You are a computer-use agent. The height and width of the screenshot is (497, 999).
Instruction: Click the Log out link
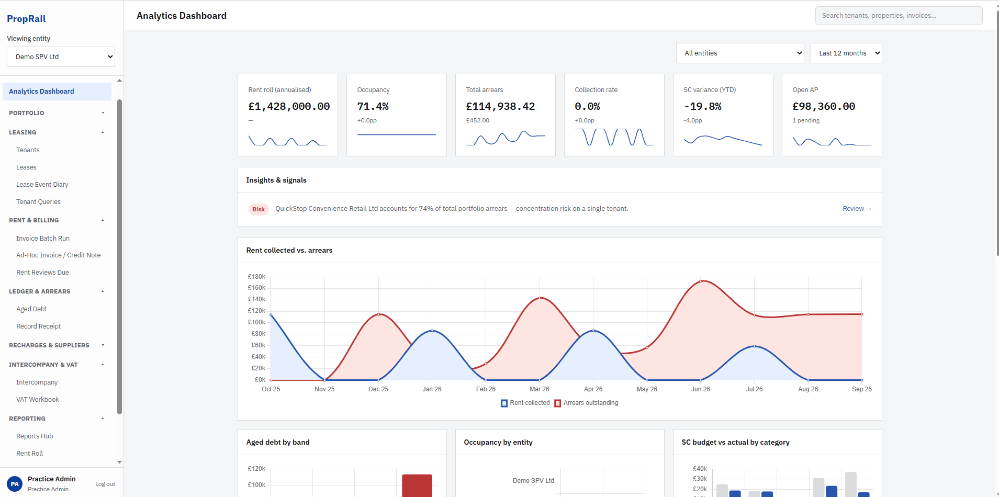coord(105,484)
